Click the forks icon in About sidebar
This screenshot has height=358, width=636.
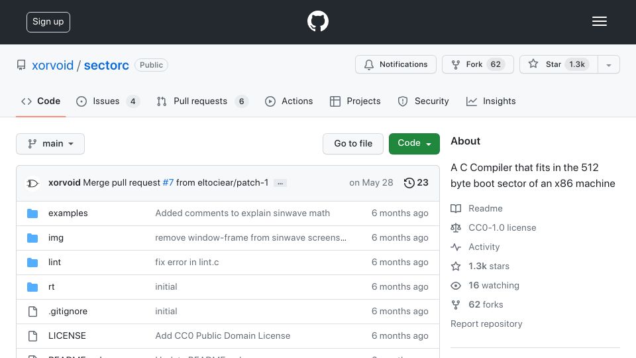(456, 305)
